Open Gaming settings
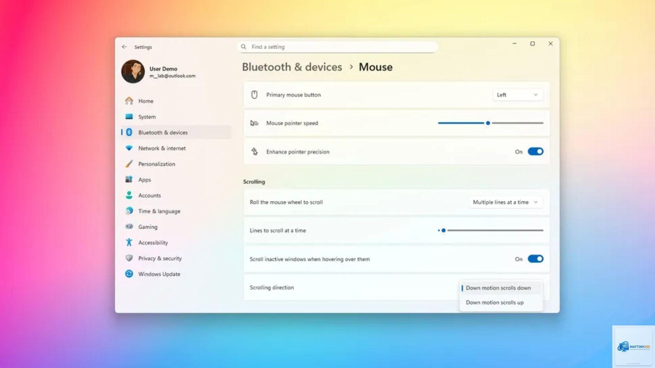Image resolution: width=655 pixels, height=368 pixels. click(176, 227)
